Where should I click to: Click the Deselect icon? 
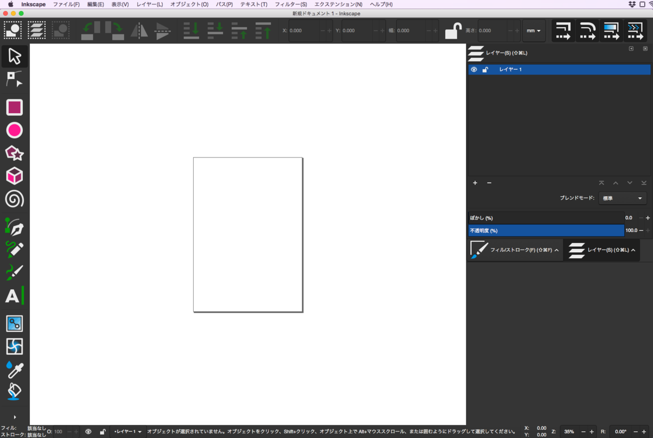(60, 31)
